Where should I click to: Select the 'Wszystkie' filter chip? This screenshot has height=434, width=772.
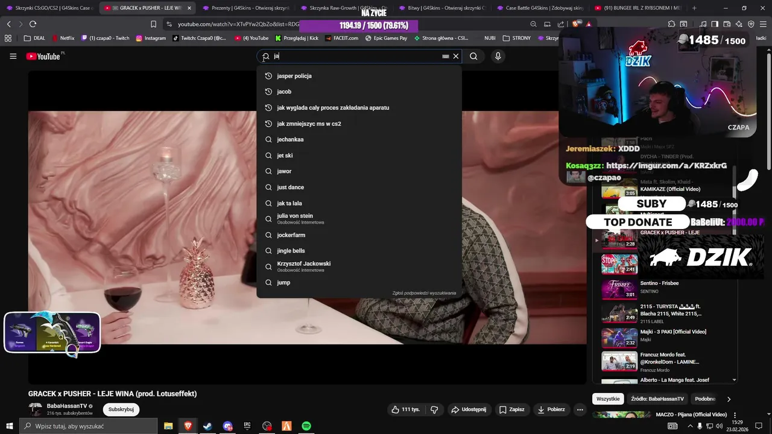pos(608,399)
